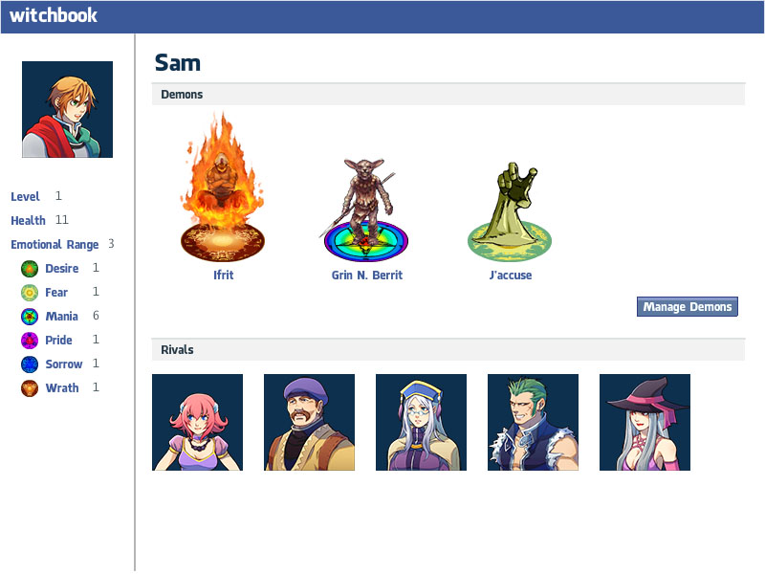
Task: Select the pink-haired rival portrait
Action: [197, 422]
